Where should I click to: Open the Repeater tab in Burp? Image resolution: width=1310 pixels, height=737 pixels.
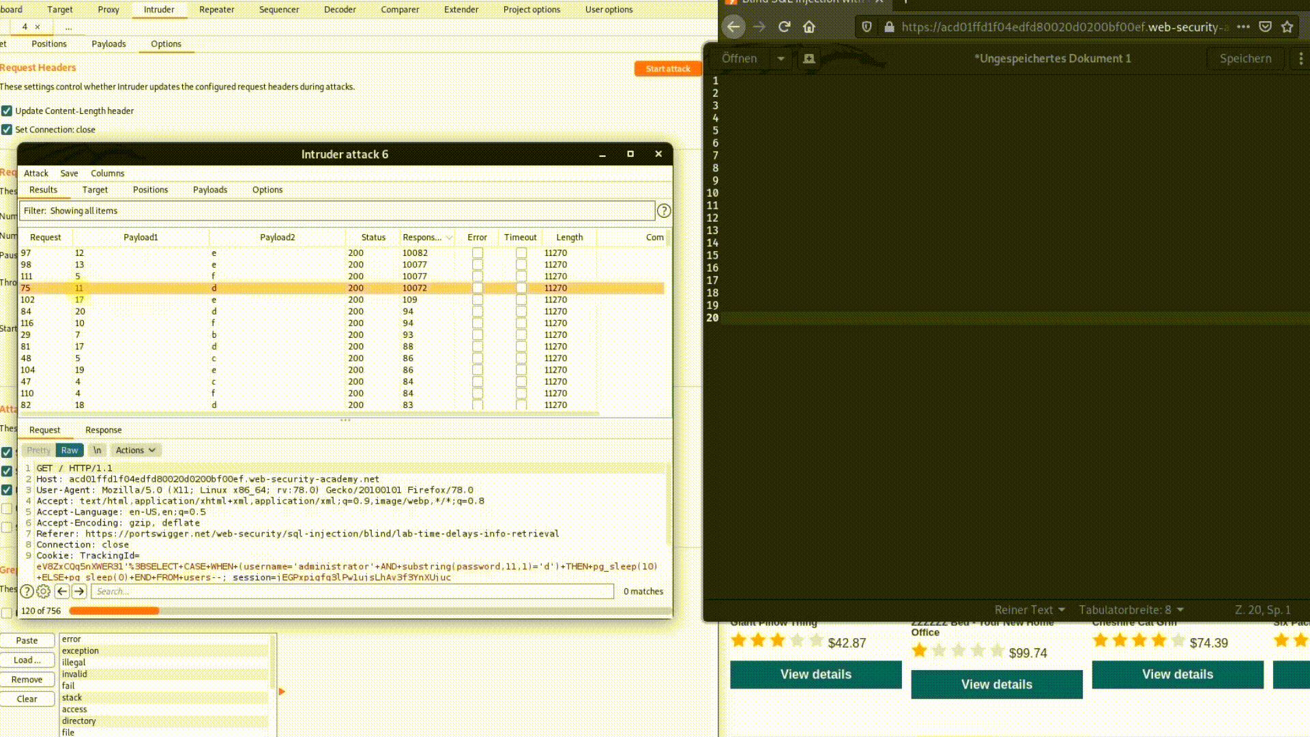[216, 10]
